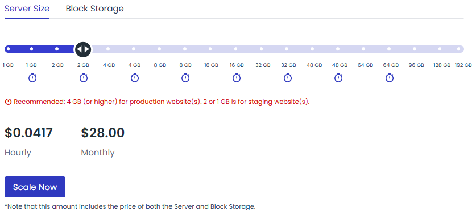This screenshot has width=476, height=215.
Task: Select the Server Size tab
Action: (27, 9)
